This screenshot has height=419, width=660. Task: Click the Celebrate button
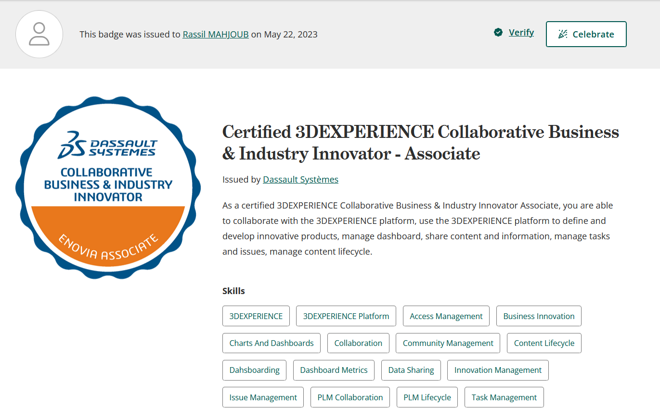coord(586,34)
